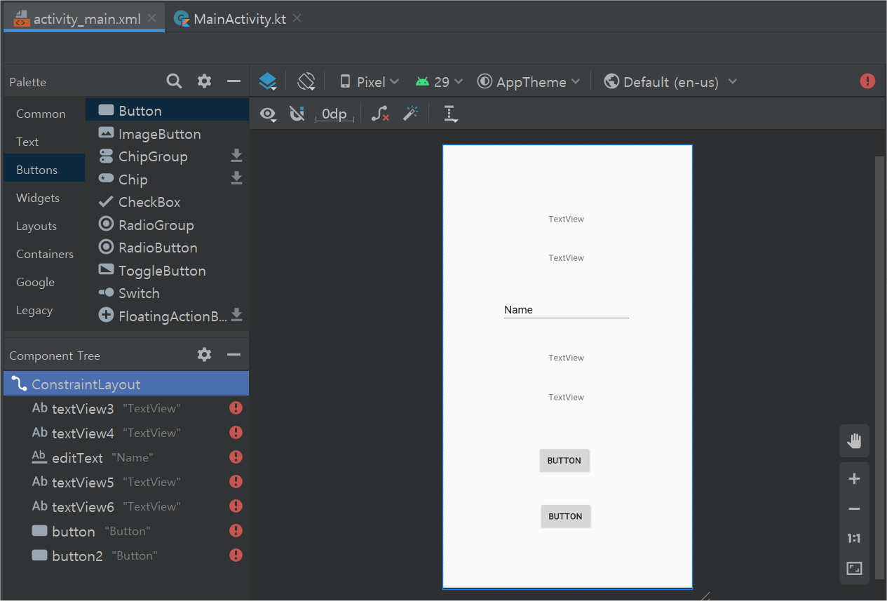Select ImageButton in the palette
The height and width of the screenshot is (601, 887).
click(167, 133)
